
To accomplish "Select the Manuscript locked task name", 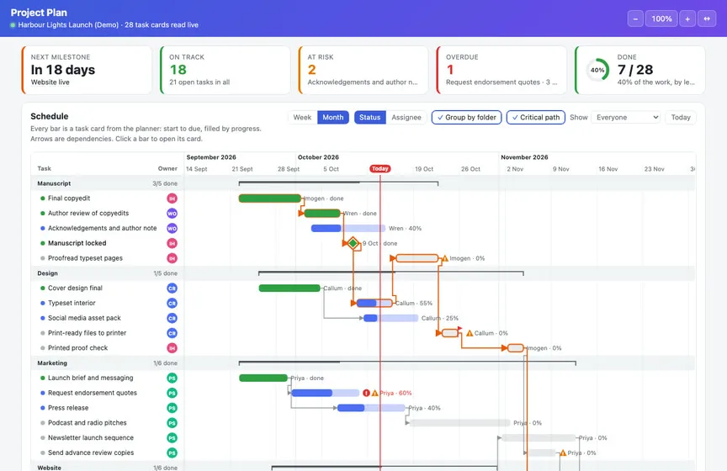I will 77,243.
